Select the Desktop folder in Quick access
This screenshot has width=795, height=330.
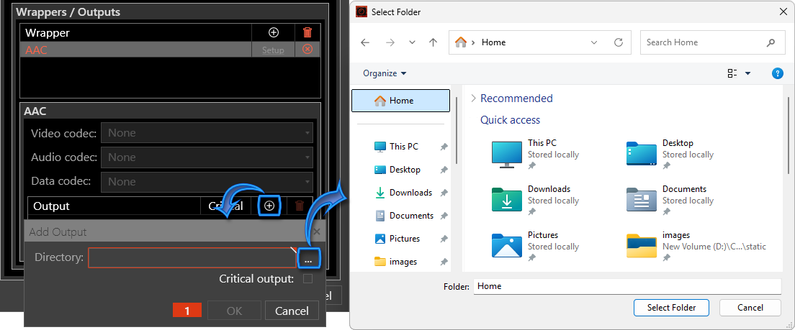click(x=670, y=155)
